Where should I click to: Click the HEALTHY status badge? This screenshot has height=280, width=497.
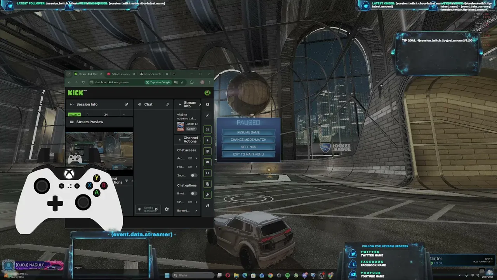[x=74, y=115]
